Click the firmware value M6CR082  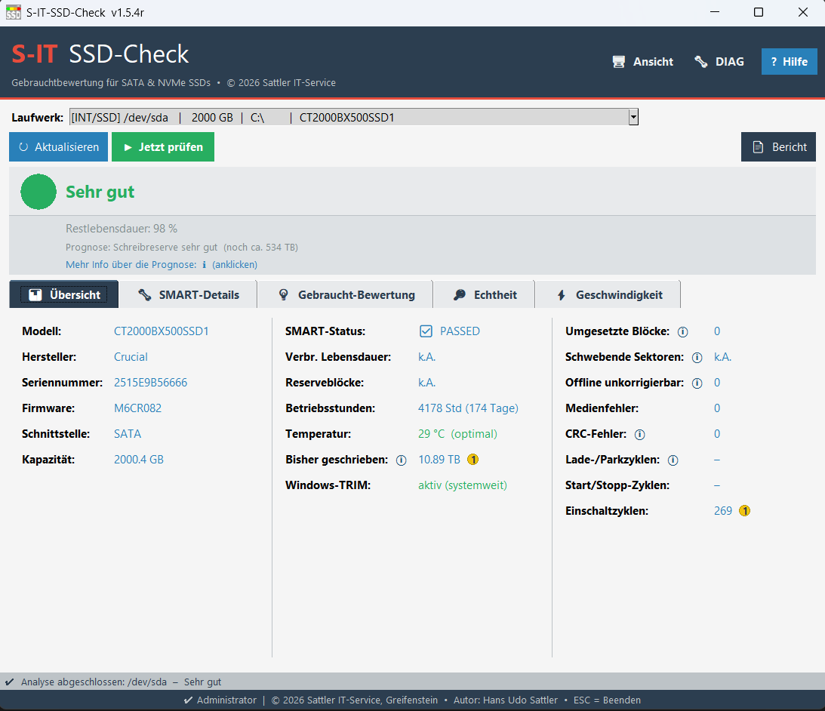(137, 408)
